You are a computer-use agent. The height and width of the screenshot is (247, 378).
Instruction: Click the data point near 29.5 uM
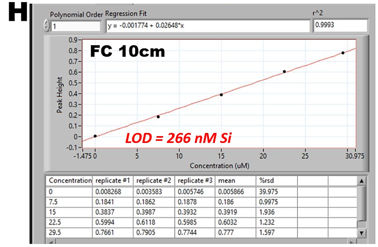click(343, 53)
